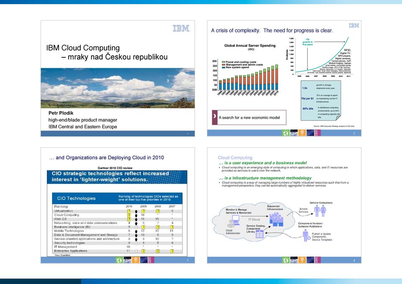Click the orange lightbulb icon in slide 2 footer

[302, 133]
